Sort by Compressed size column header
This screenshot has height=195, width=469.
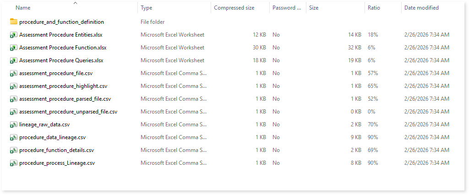[235, 8]
